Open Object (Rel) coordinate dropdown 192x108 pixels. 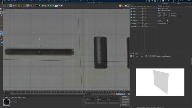pyautogui.click(x=90, y=103)
